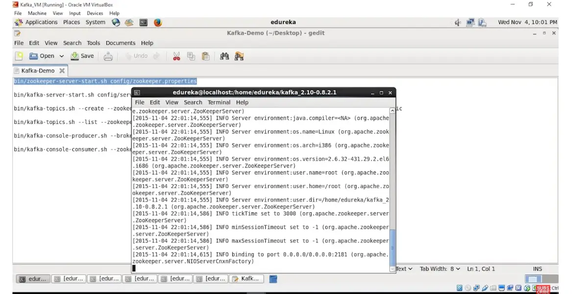Click the volume speaker icon in panel

tap(457, 23)
